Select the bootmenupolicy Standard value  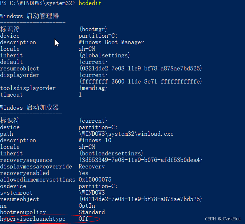point(92,212)
